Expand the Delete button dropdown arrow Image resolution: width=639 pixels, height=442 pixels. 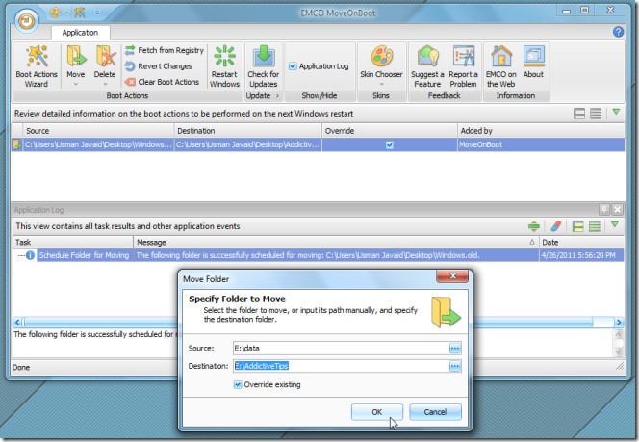point(105,84)
